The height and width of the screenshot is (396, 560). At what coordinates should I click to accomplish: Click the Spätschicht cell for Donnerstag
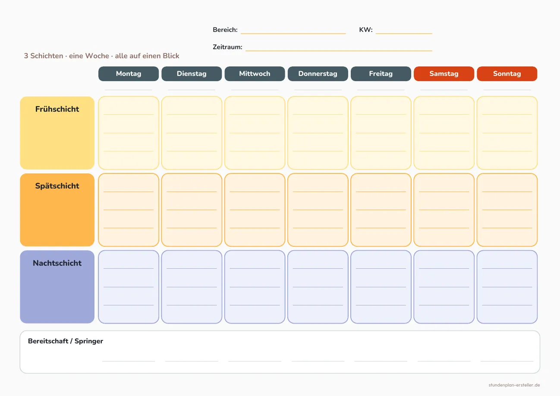click(x=318, y=210)
